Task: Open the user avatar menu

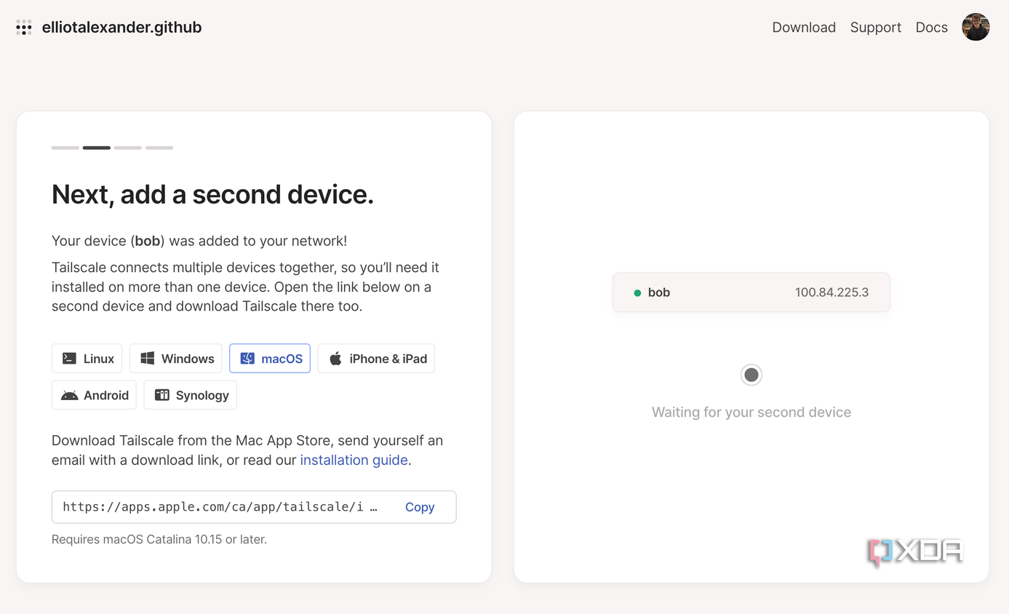Action: click(976, 27)
